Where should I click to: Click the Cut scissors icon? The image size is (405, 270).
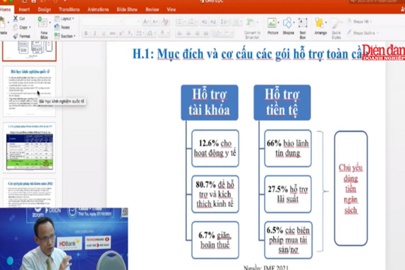(x=16, y=19)
